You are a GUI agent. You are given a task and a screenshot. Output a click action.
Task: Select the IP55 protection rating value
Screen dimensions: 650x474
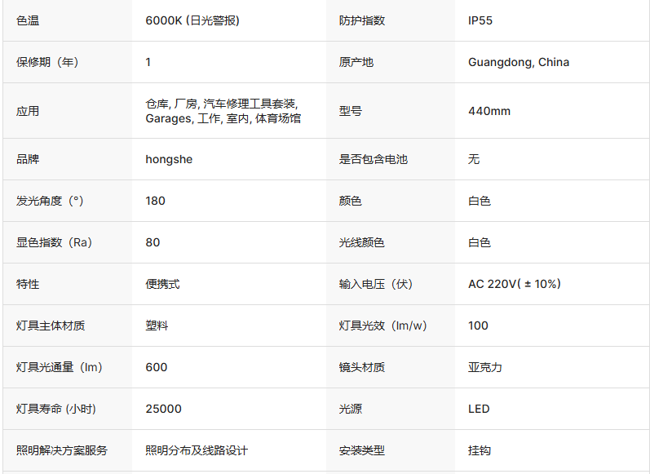coord(480,20)
